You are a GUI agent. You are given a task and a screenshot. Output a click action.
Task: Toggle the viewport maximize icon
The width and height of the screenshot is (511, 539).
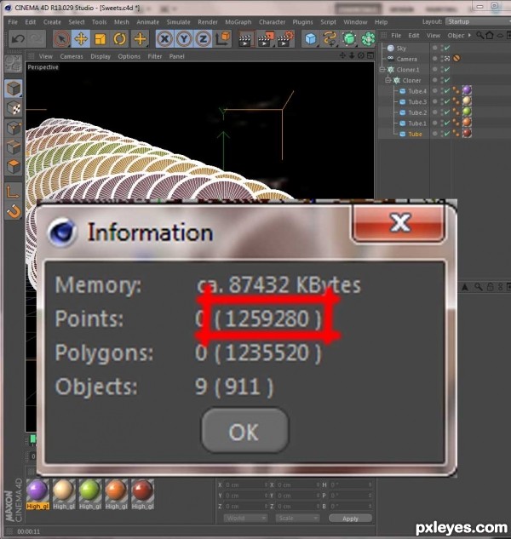click(x=370, y=55)
